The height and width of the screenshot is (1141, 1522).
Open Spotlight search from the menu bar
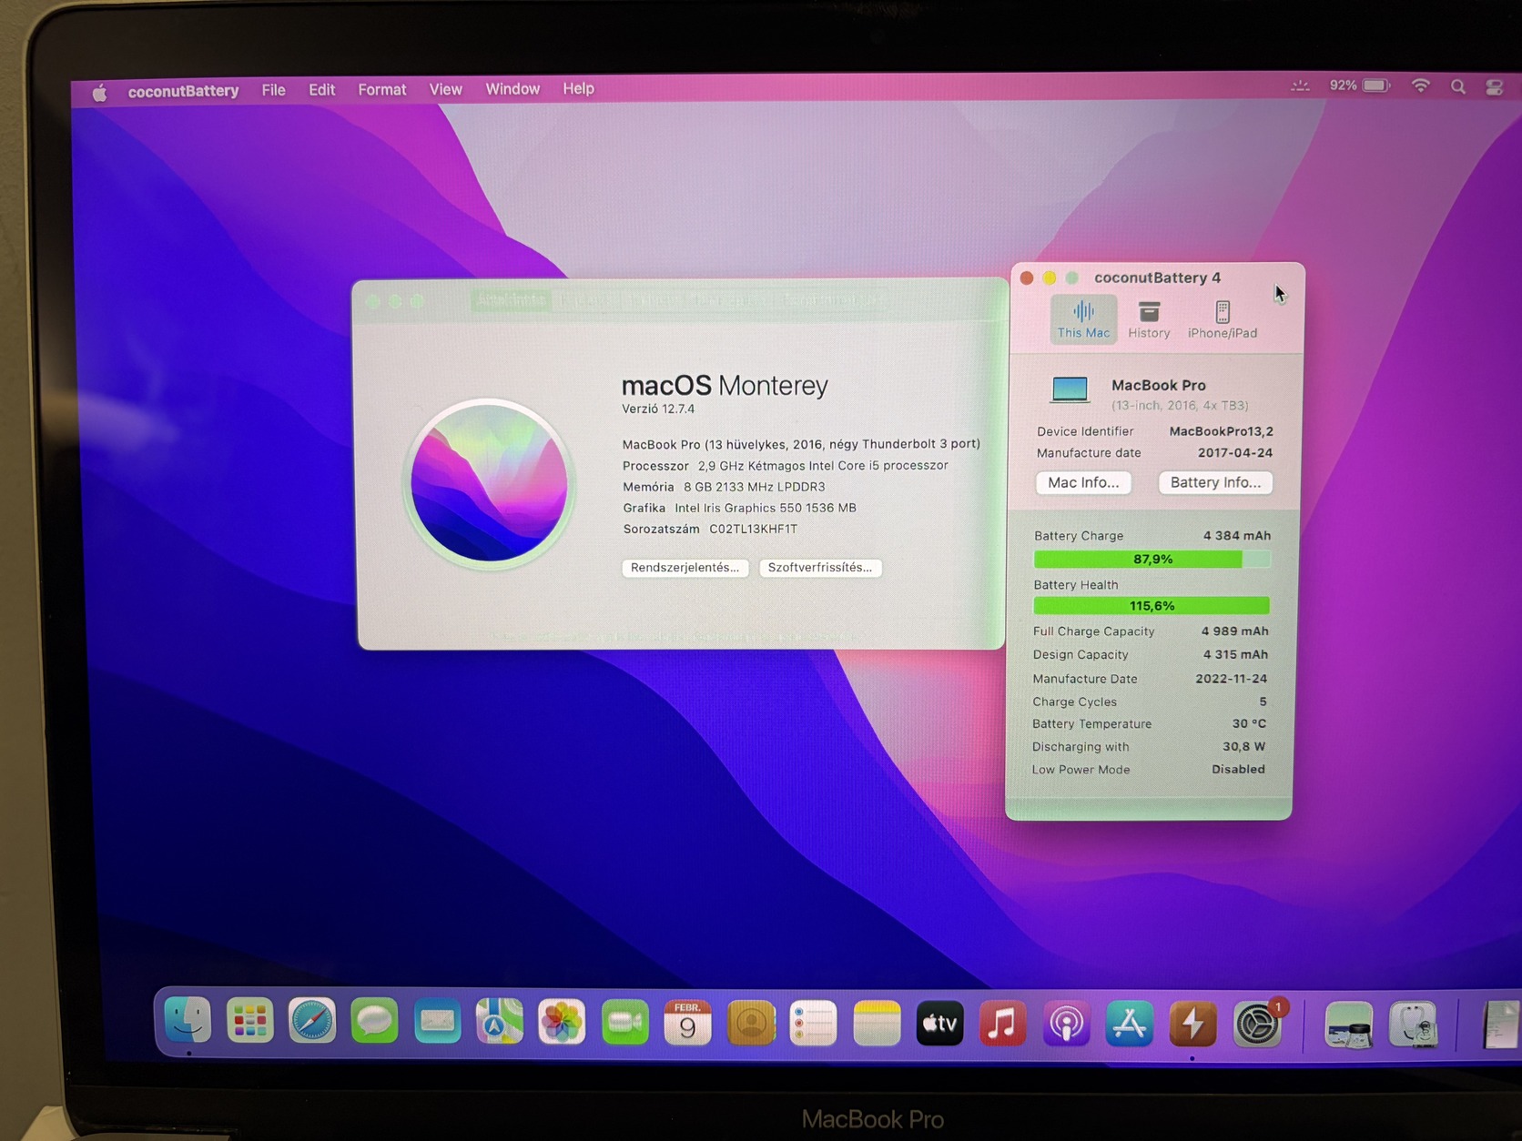[x=1458, y=86]
